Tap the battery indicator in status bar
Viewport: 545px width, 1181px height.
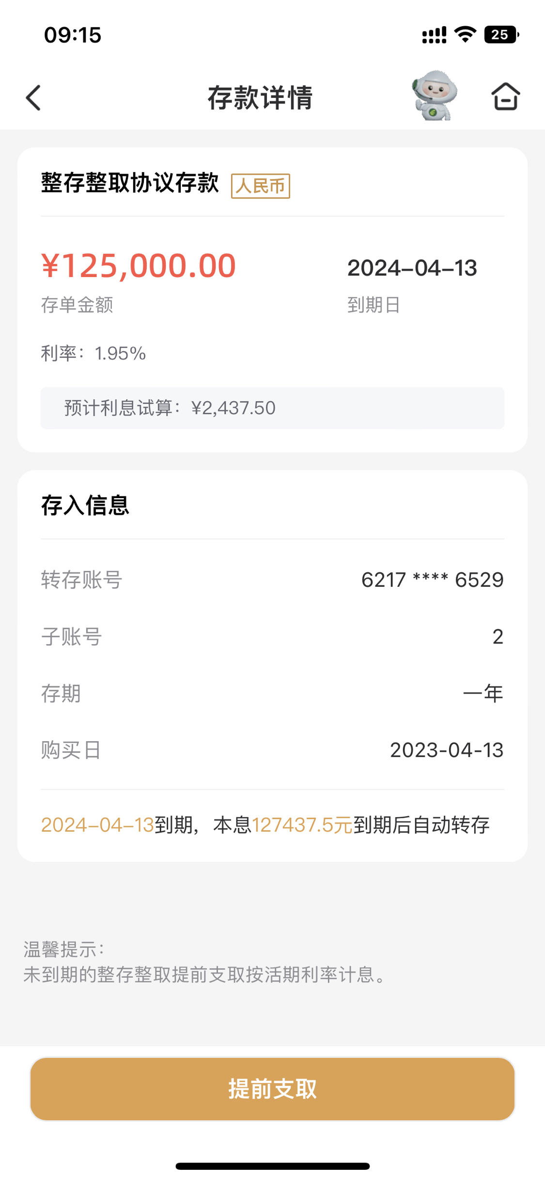(502, 34)
